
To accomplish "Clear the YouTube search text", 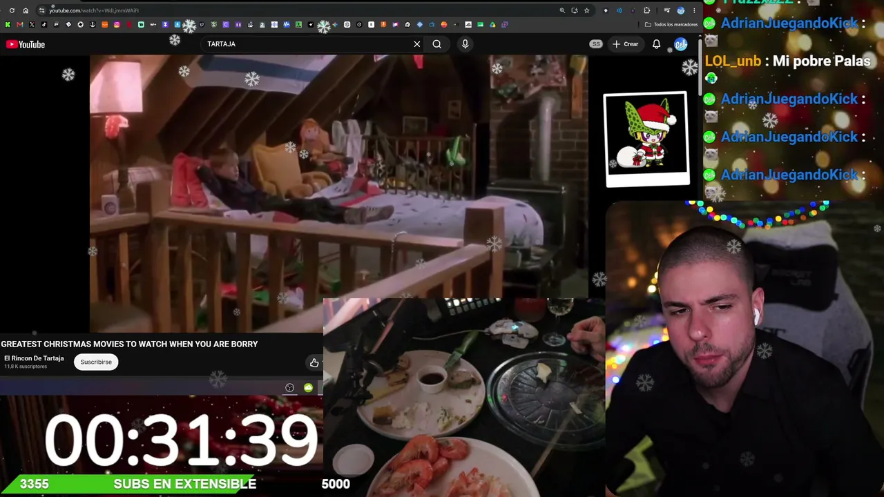I will pos(417,44).
